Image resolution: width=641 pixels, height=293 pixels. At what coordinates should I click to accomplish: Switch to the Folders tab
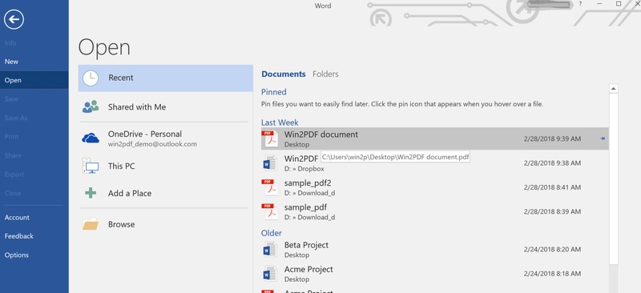(325, 74)
